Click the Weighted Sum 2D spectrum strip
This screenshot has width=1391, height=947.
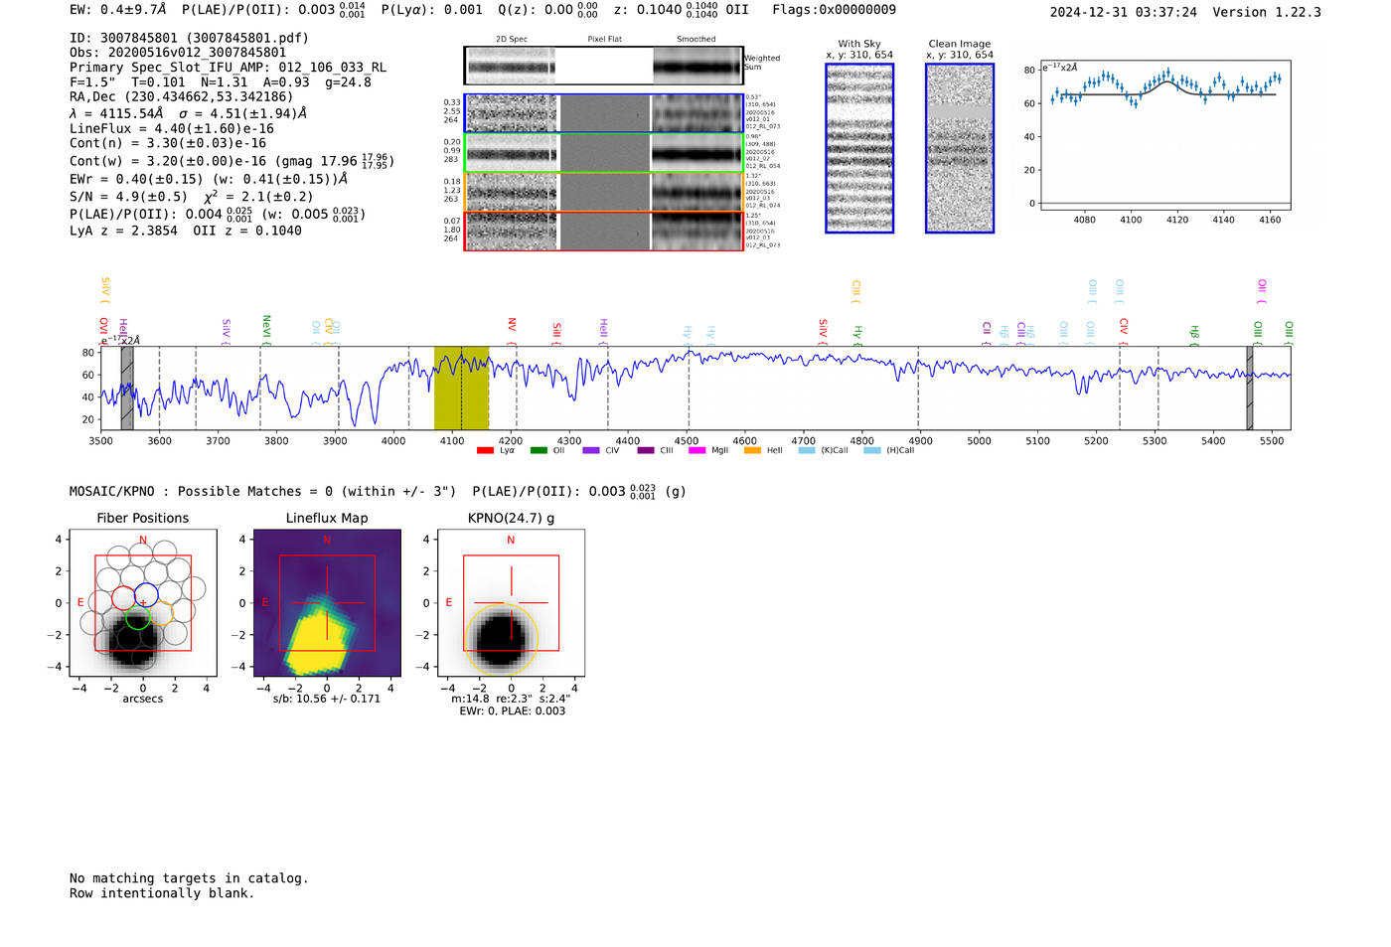(x=603, y=67)
